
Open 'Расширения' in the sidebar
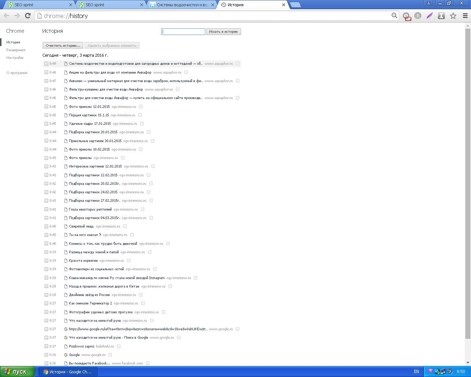point(16,50)
